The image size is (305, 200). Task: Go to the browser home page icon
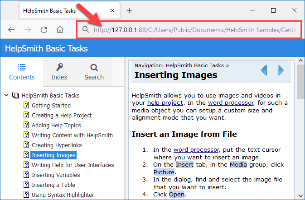click(60, 30)
